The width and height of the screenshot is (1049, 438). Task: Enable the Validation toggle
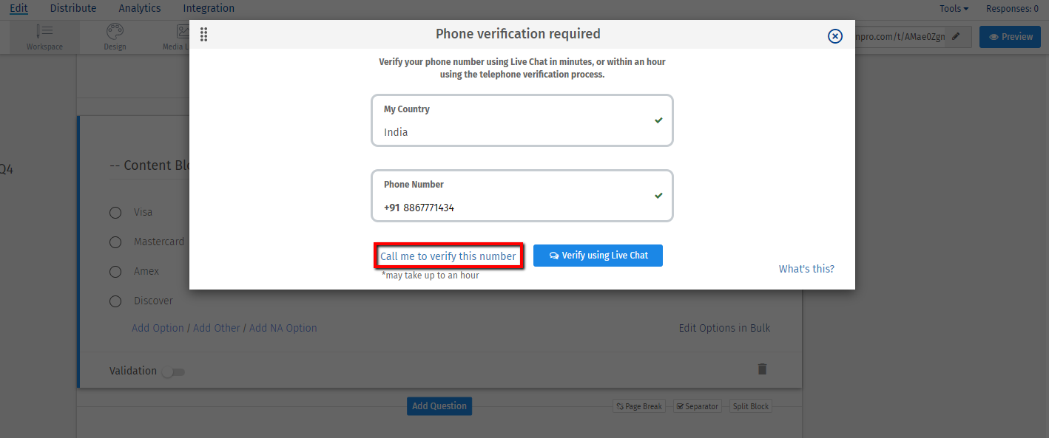173,372
